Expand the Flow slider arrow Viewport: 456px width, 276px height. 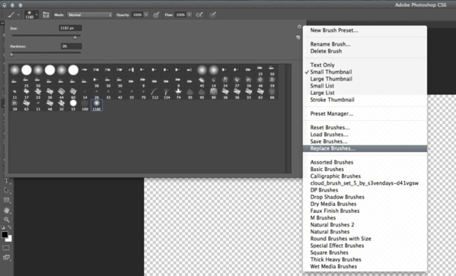189,14
